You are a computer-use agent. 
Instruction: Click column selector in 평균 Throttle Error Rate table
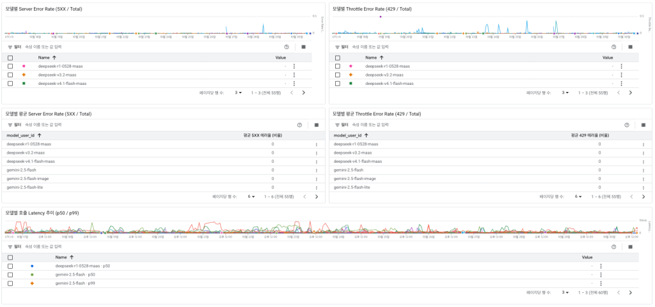643,125
